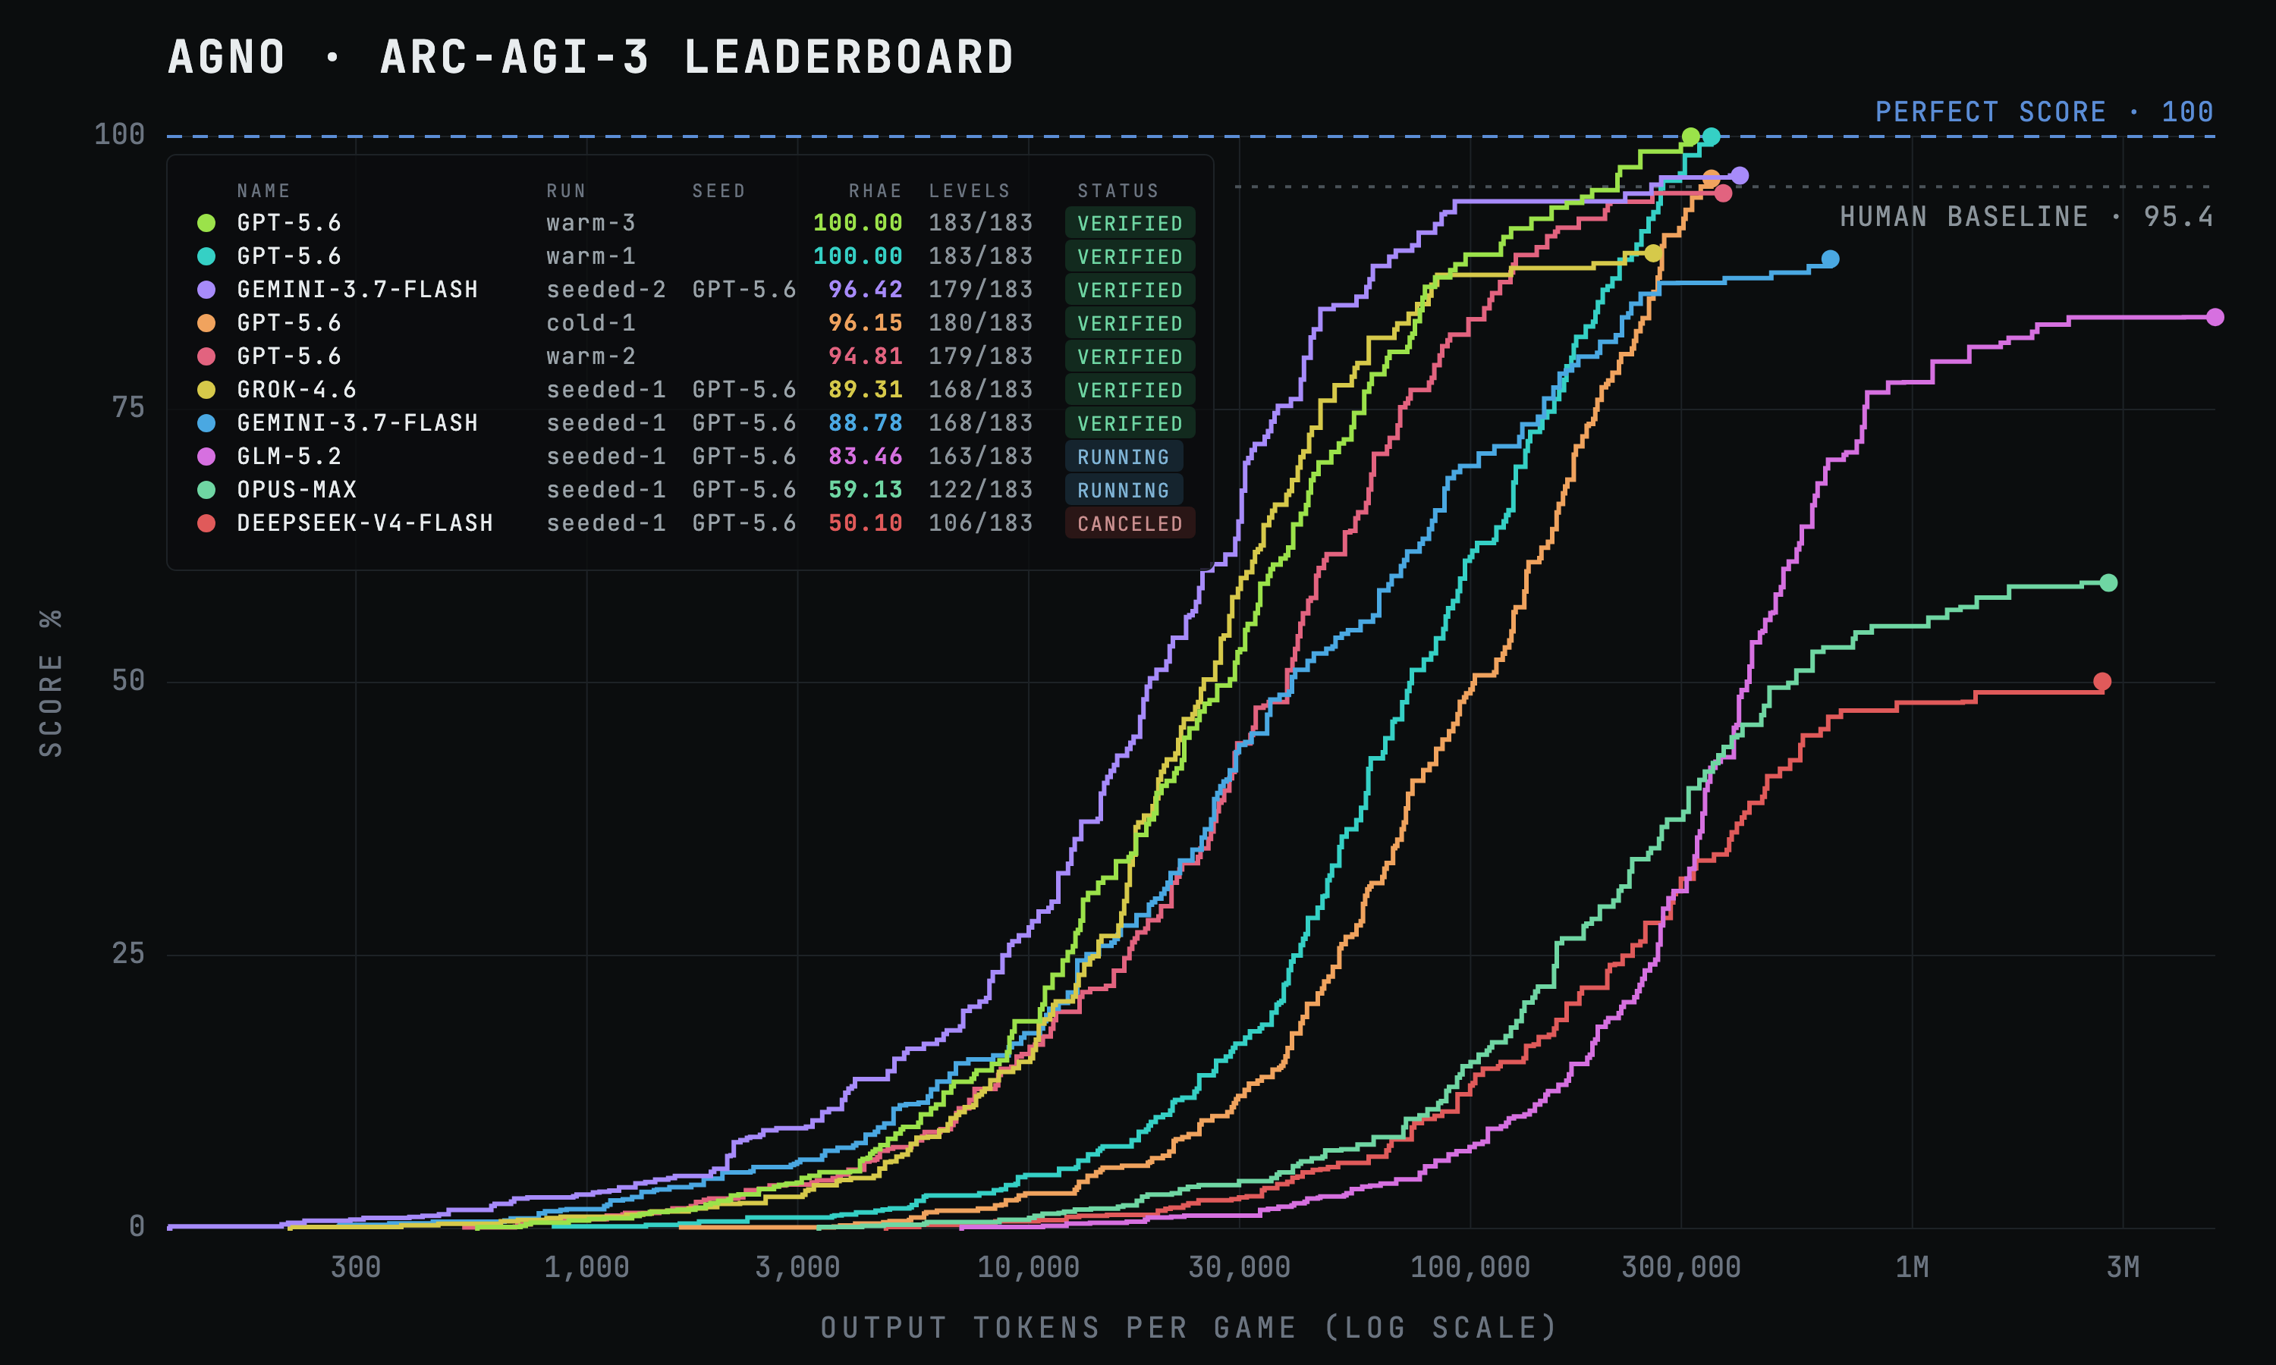
Task: Click the VERIFIED badge in the warm-2 row
Action: pos(1130,357)
